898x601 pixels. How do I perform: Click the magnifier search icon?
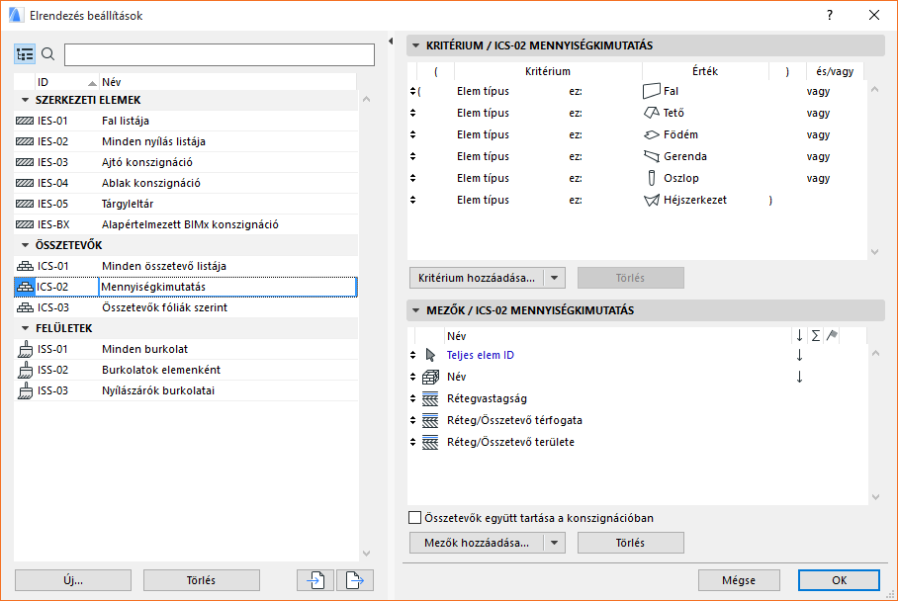[47, 54]
